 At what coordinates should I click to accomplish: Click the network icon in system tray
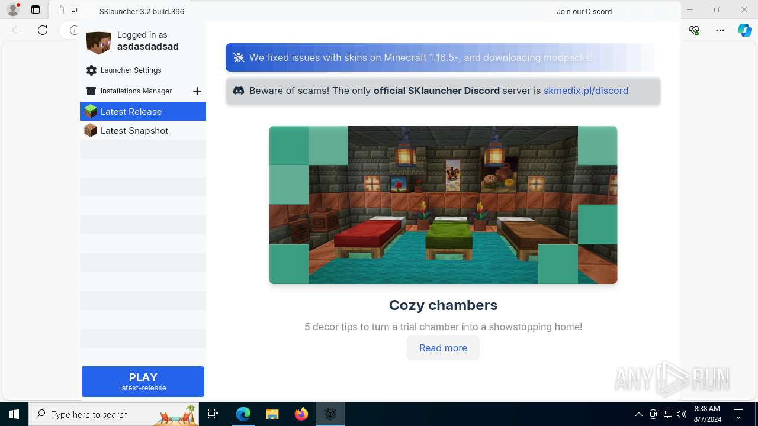point(667,414)
